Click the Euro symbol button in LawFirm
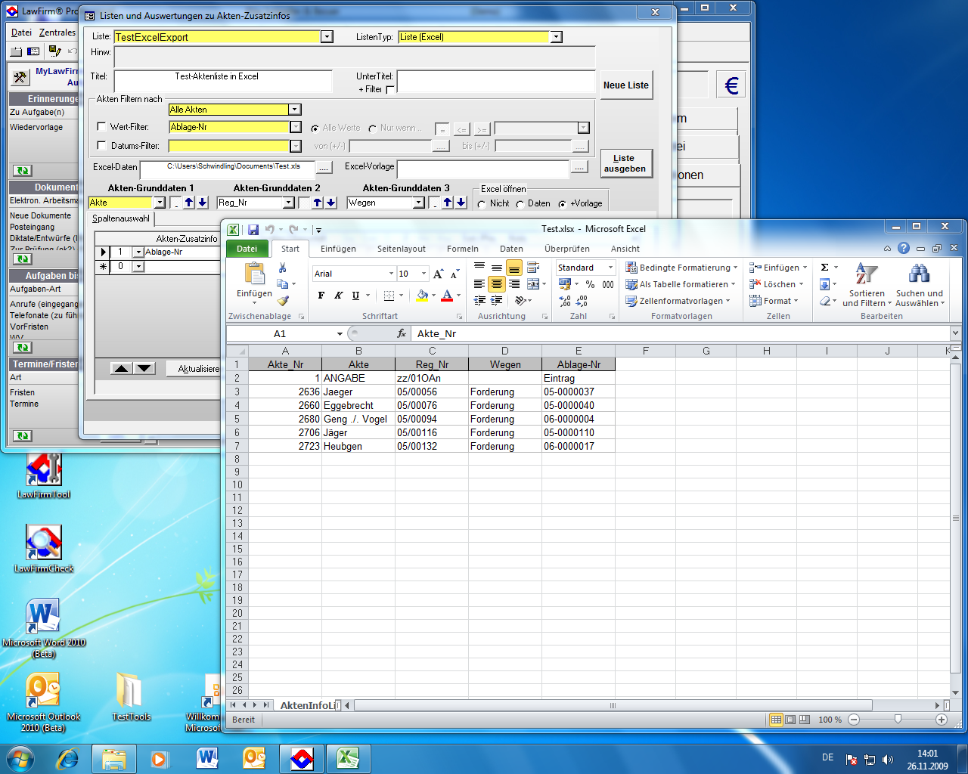968x774 pixels. point(731,85)
